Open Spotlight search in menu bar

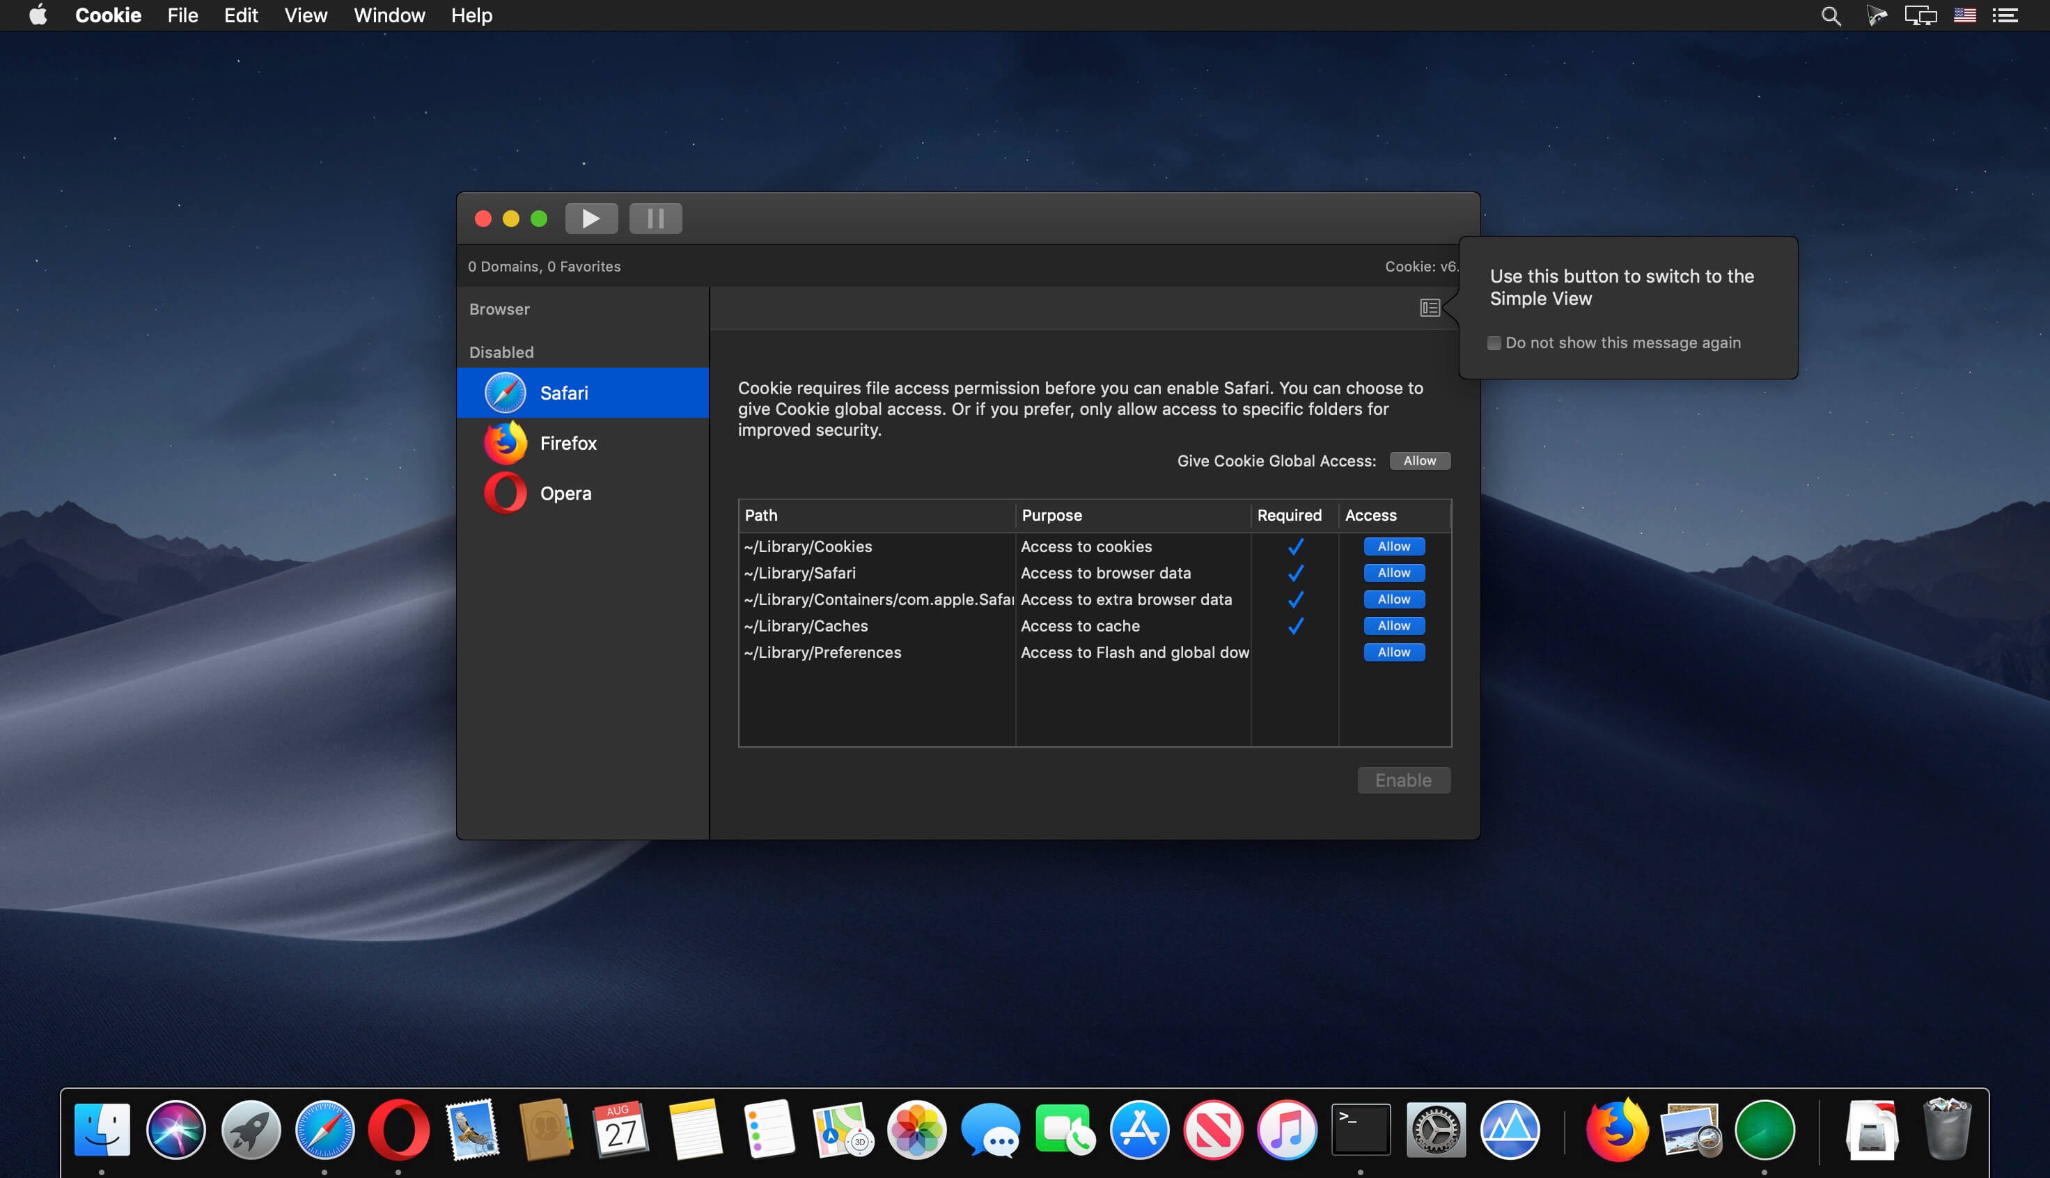1831,15
